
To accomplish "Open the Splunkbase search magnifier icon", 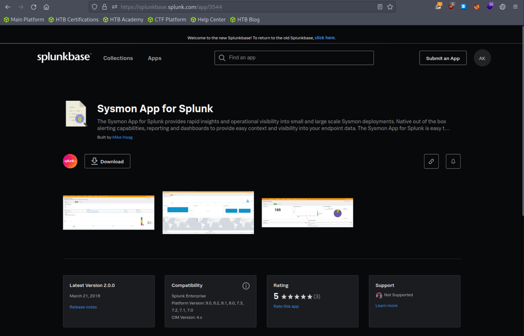I will pos(222,58).
